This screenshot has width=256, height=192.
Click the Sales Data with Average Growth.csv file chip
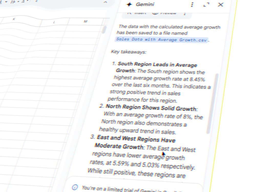pos(161,40)
